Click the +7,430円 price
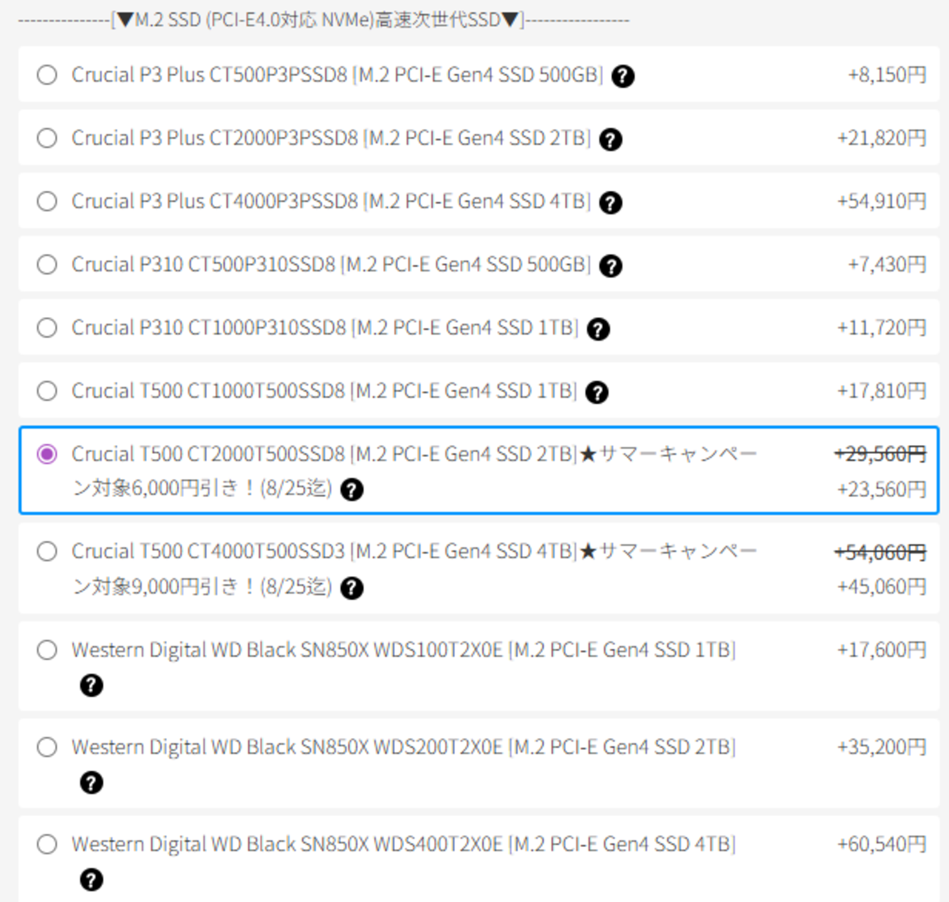This screenshot has height=902, width=949. pyautogui.click(x=887, y=265)
